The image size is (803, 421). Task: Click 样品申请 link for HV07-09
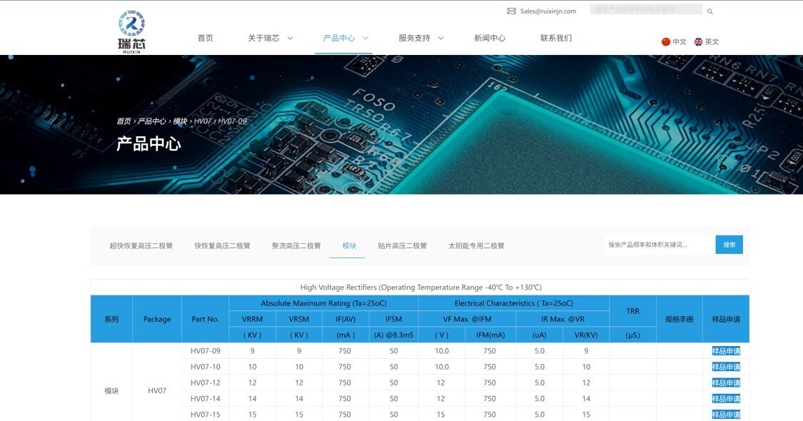(726, 351)
